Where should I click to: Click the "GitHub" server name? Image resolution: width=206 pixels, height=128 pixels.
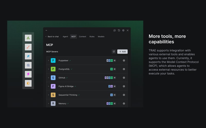[x=62, y=78]
